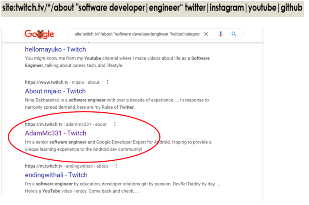Clear the search query with X
The height and width of the screenshot is (205, 309).
pyautogui.click(x=206, y=34)
